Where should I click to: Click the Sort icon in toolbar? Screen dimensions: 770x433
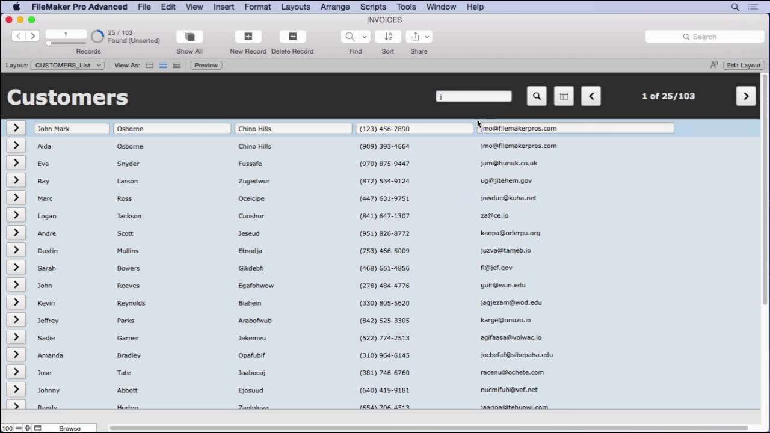388,37
